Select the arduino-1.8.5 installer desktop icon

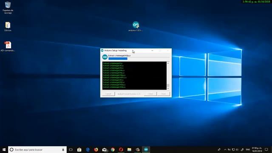[136, 26]
